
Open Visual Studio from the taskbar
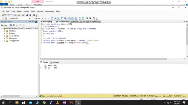pyautogui.click(x=64, y=102)
